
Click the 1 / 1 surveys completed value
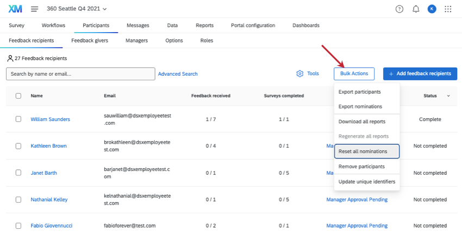[284, 119]
